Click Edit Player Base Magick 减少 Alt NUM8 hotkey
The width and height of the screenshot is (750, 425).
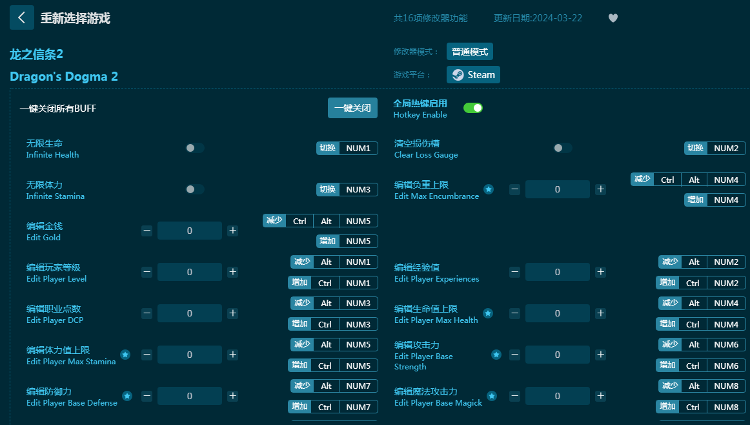pyautogui.click(x=702, y=386)
